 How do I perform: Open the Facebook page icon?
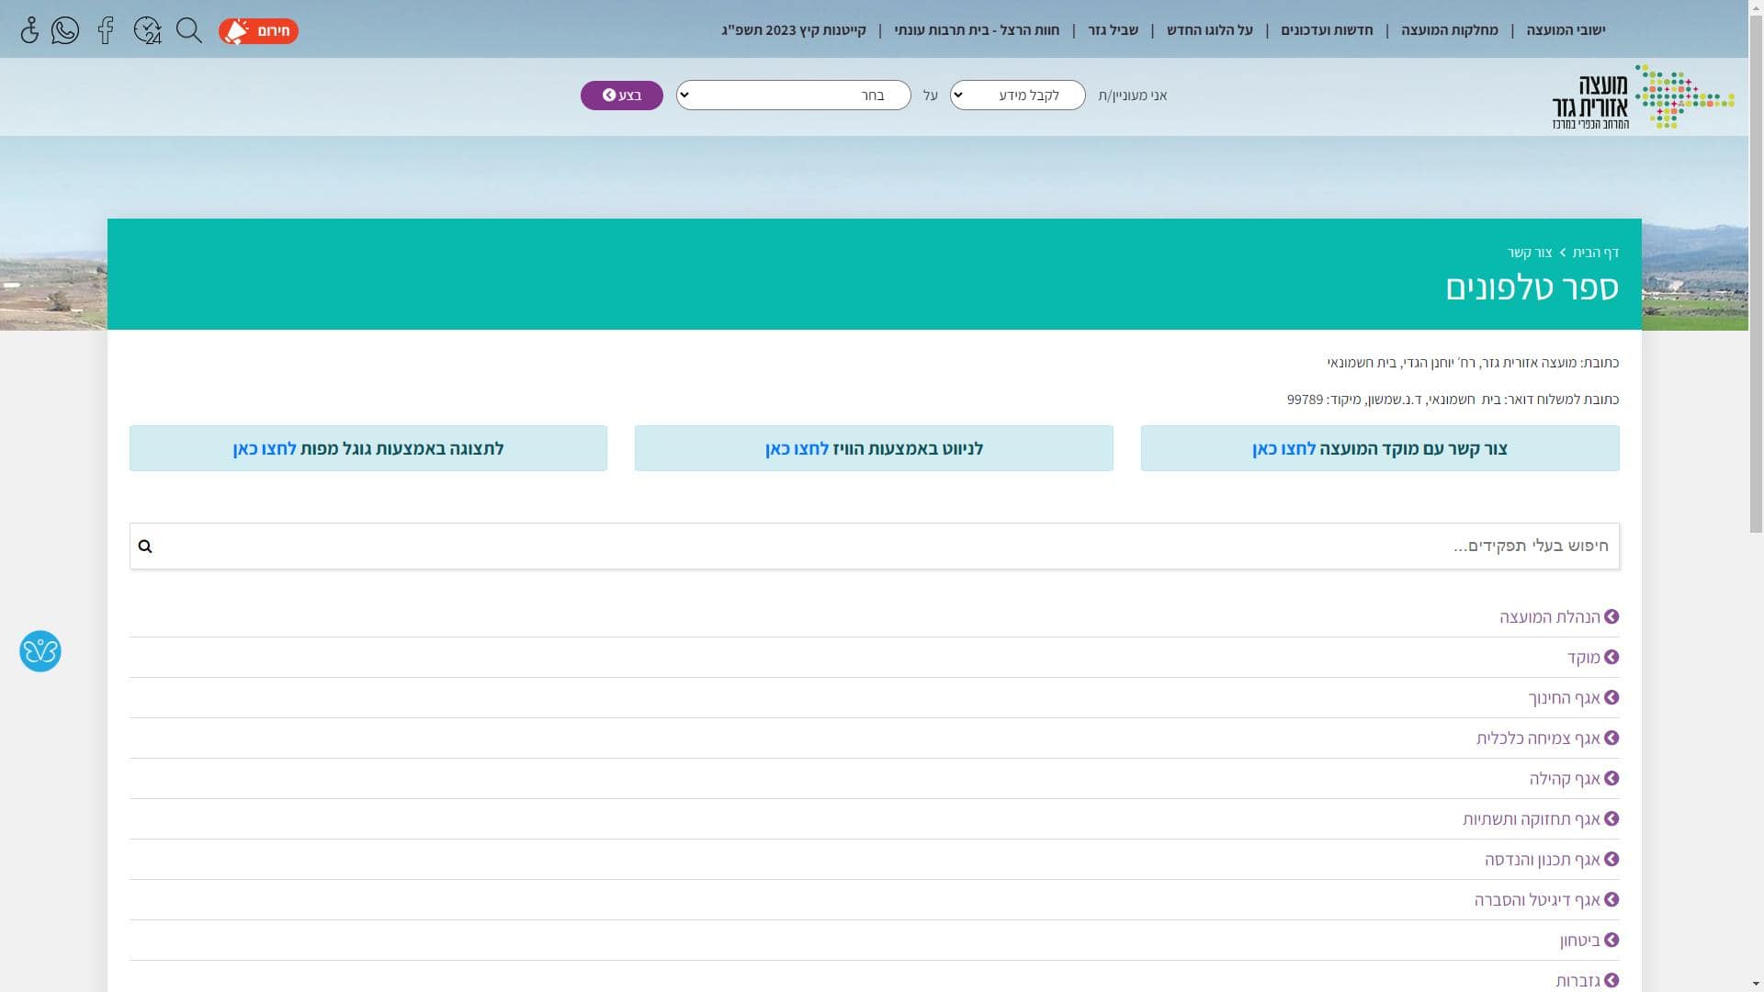[x=106, y=30]
